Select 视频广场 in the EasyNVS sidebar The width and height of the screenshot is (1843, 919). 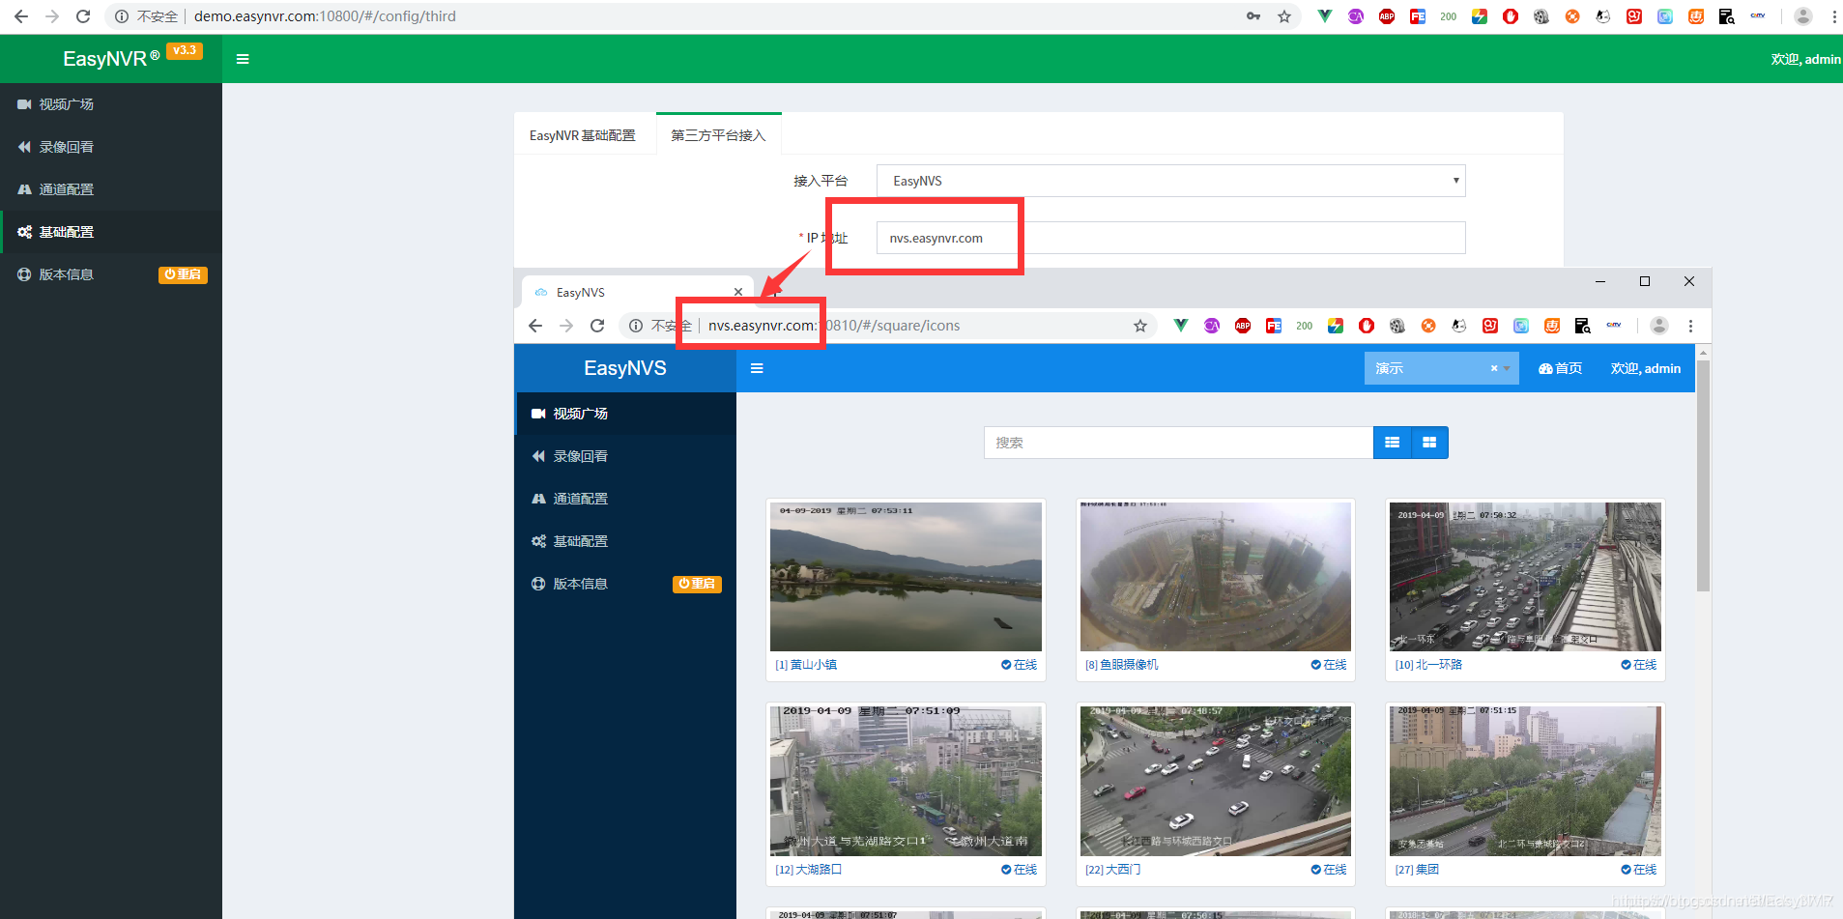[625, 414]
